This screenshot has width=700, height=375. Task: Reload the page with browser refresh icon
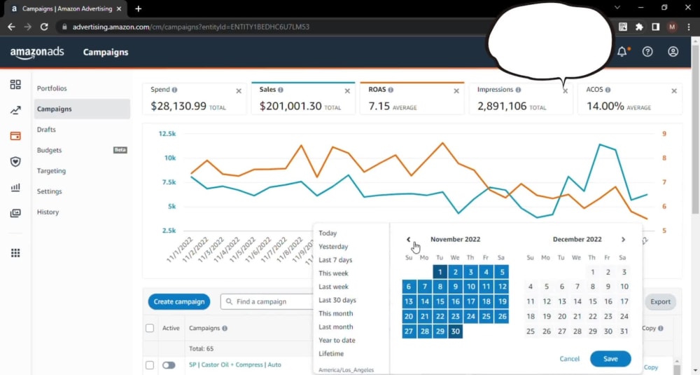click(x=43, y=27)
